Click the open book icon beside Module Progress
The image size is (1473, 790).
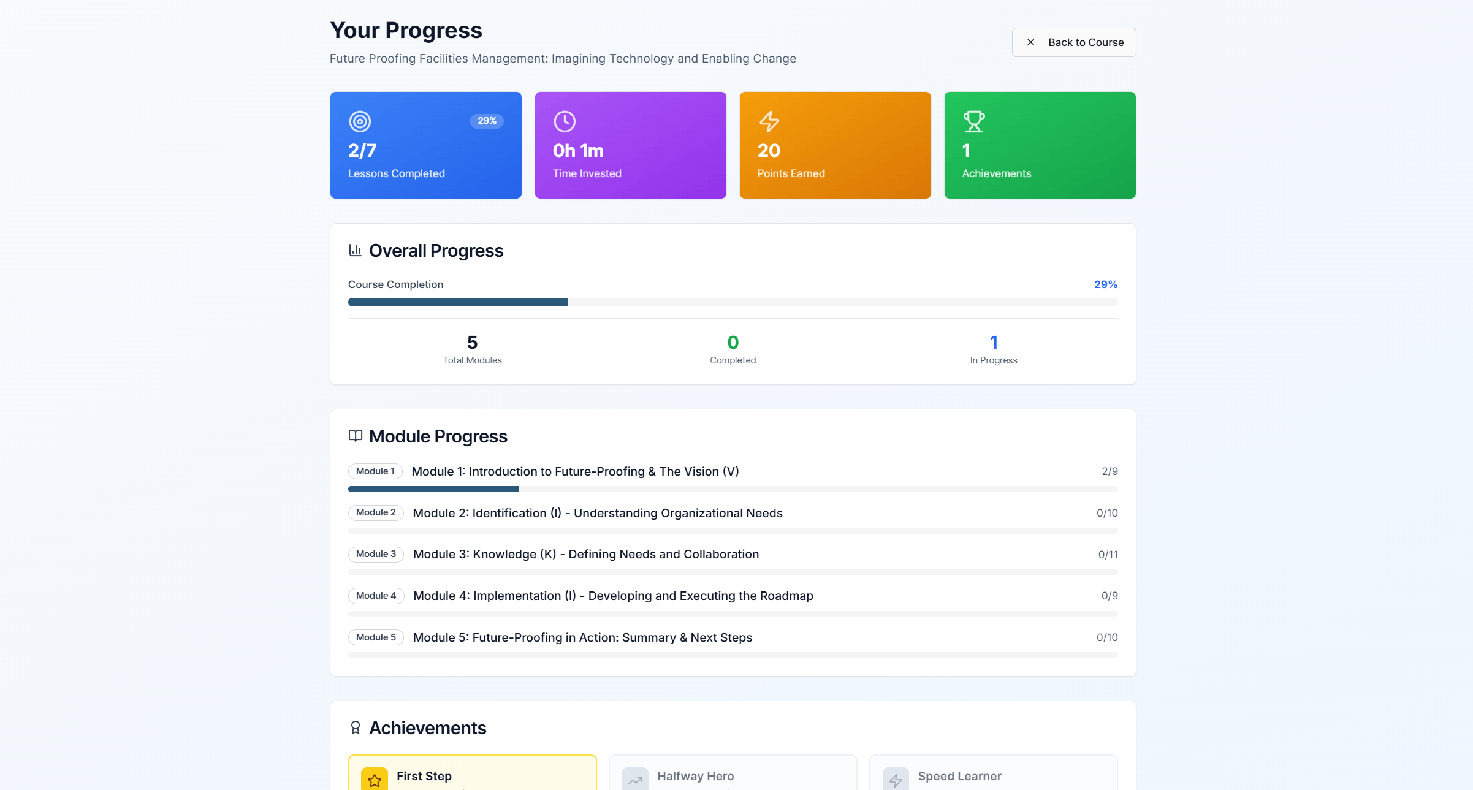[x=356, y=436]
